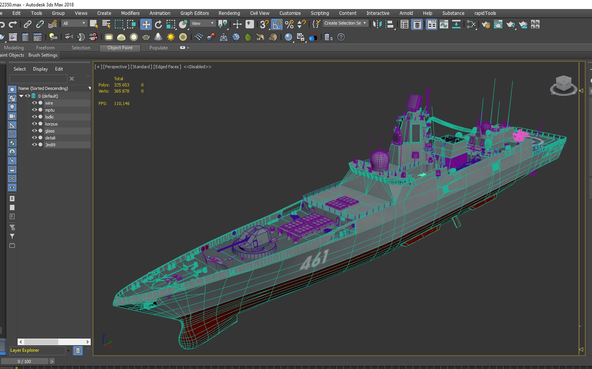
Task: Click the Select and Link chain icon
Action: (x=27, y=24)
